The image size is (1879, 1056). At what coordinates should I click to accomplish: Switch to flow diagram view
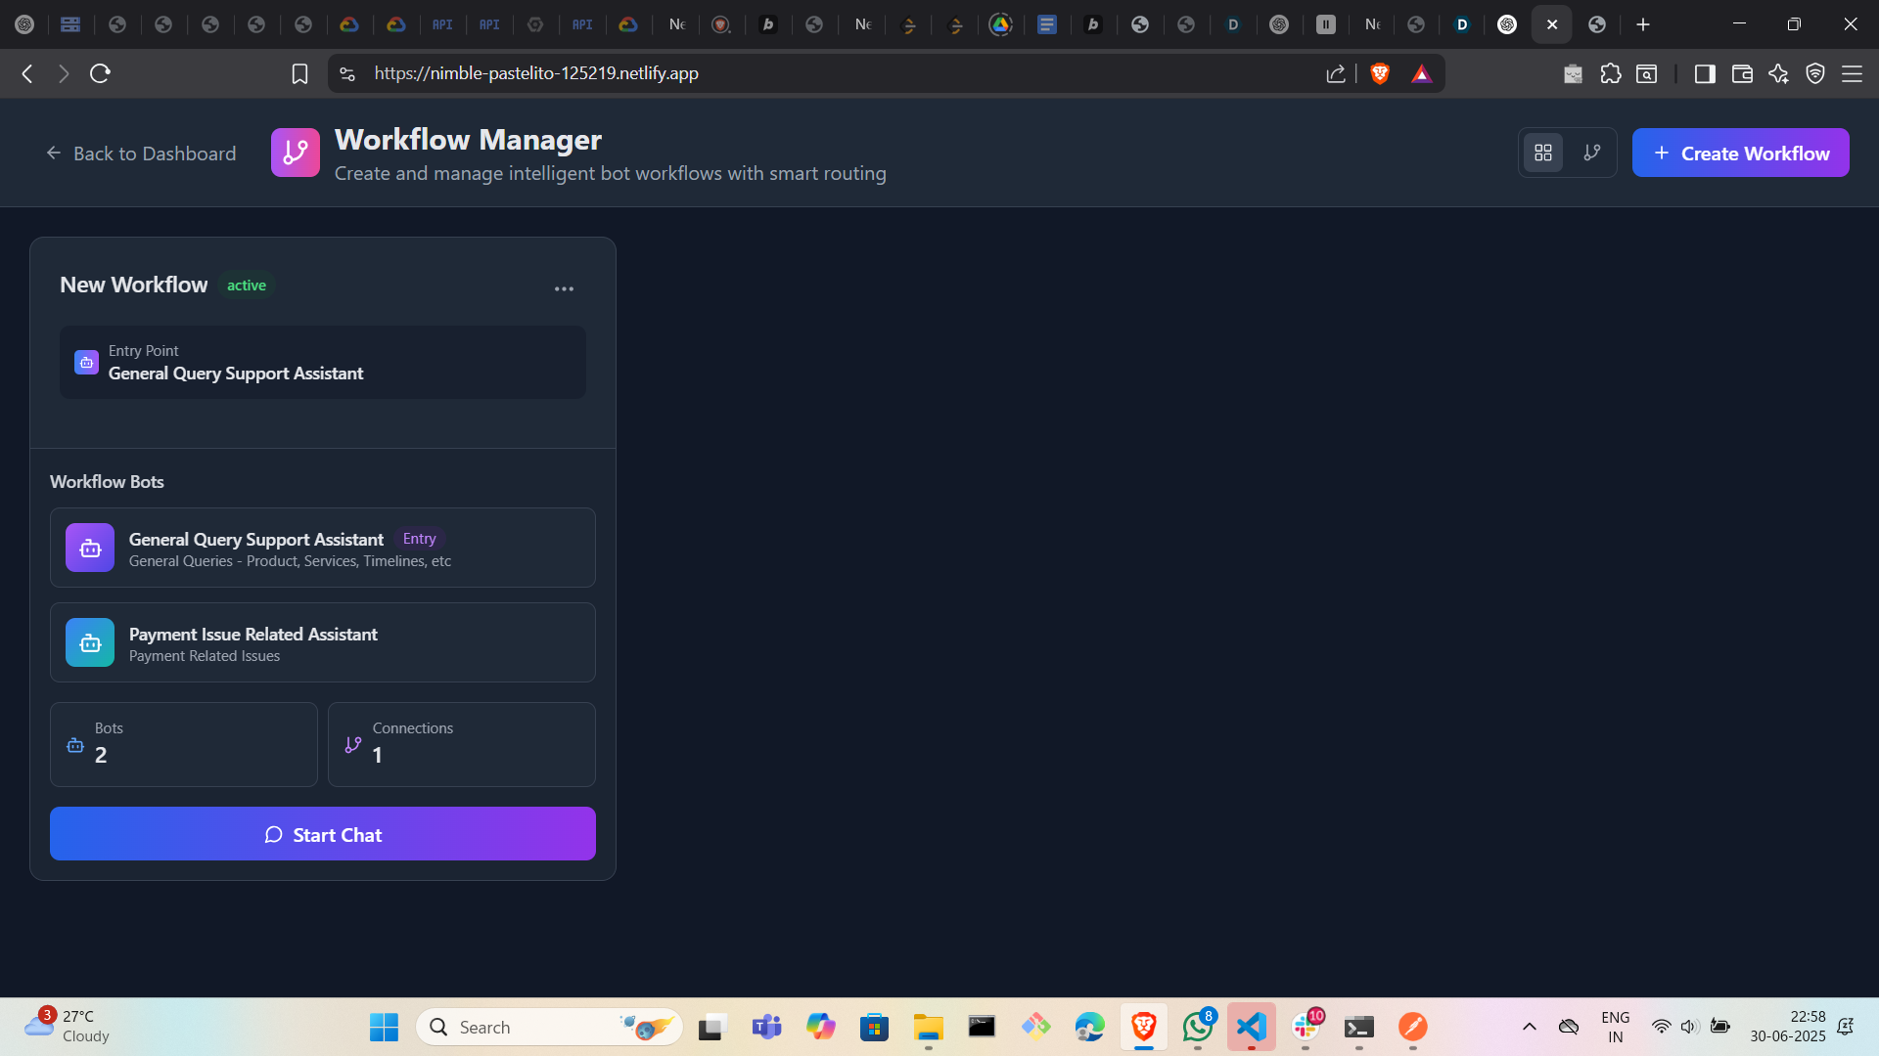click(1592, 153)
